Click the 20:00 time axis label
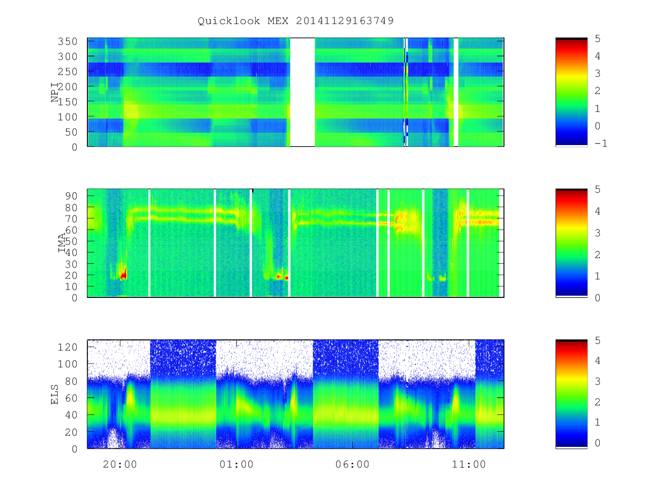 coord(120,464)
